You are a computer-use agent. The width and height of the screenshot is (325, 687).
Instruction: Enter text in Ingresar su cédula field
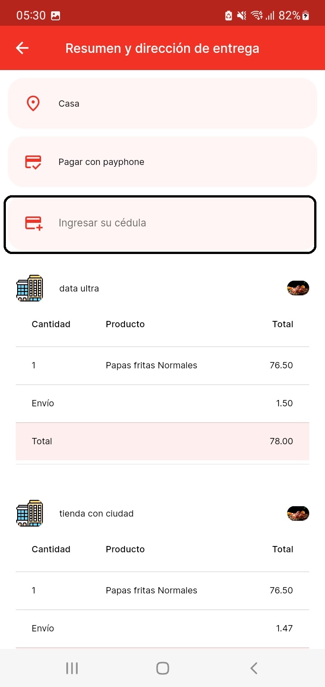pos(181,223)
